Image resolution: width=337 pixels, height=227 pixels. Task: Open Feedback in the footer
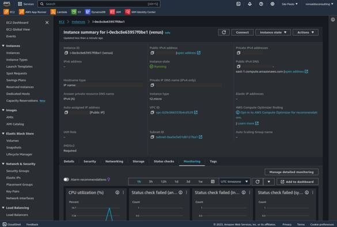(x=32, y=225)
